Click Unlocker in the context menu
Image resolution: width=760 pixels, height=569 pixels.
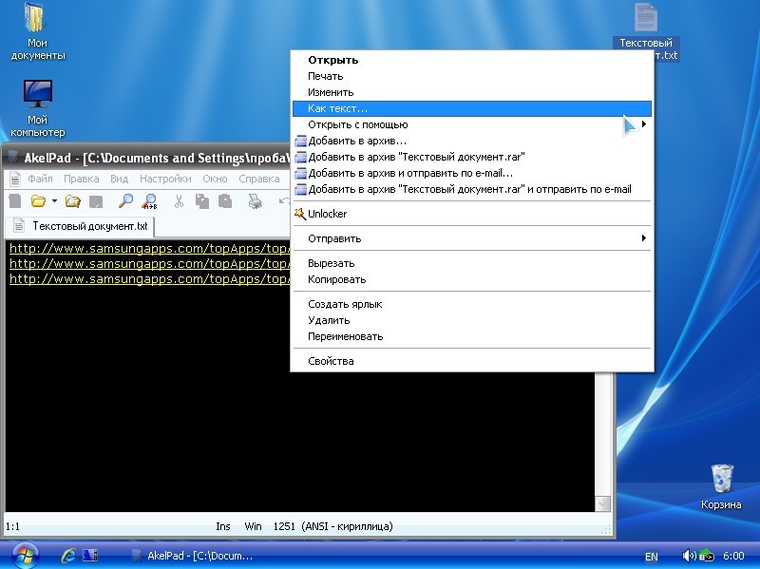(327, 214)
